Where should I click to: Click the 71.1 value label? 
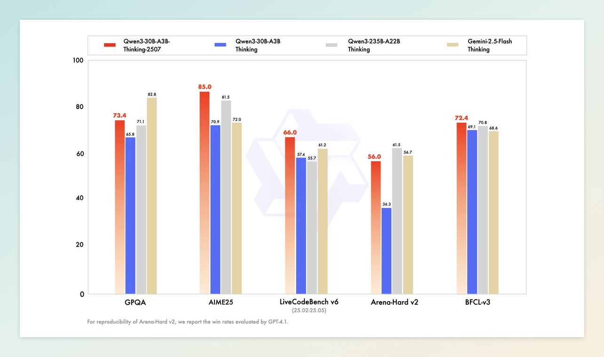(141, 121)
